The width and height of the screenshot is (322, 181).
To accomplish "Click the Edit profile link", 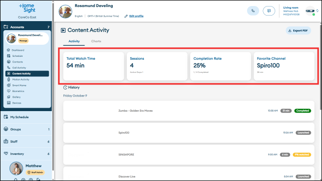I will 136,16.
